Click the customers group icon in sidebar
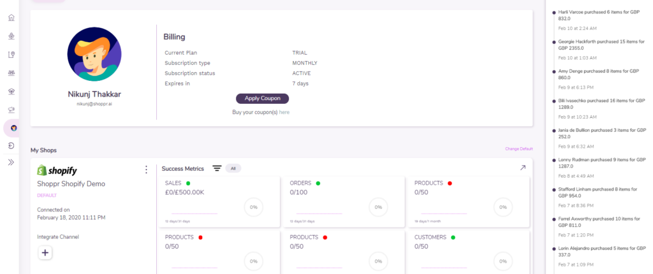This screenshot has width=653, height=274. pyautogui.click(x=11, y=73)
